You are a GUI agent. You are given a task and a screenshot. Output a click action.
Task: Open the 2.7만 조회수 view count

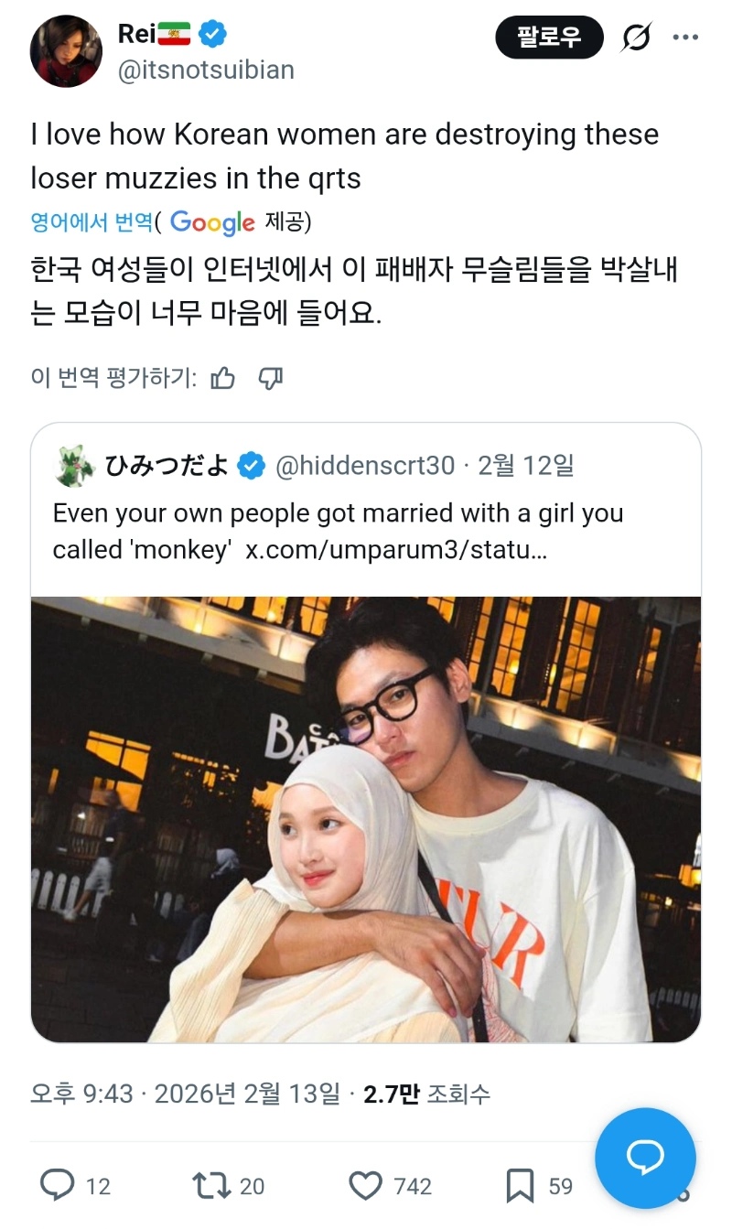[427, 1093]
